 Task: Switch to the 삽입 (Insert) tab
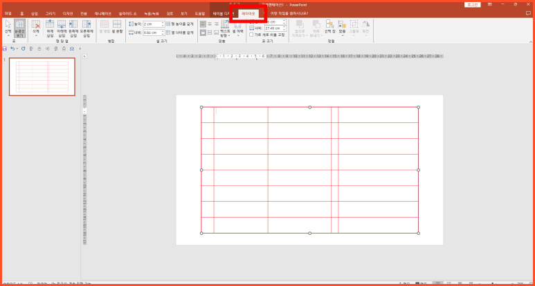click(35, 14)
